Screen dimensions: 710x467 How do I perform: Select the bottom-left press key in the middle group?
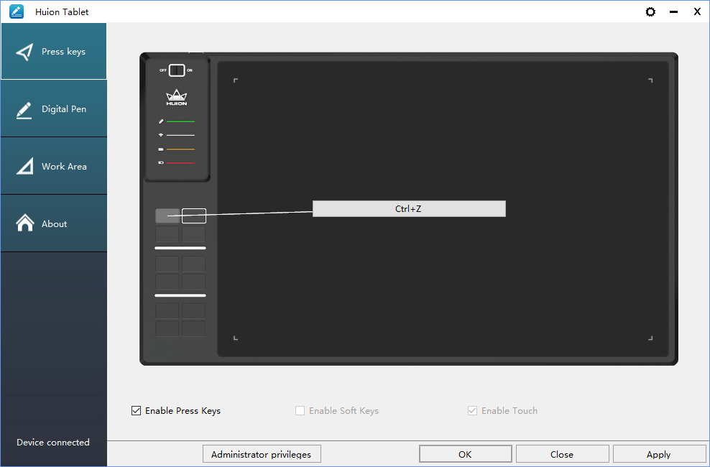tap(167, 282)
